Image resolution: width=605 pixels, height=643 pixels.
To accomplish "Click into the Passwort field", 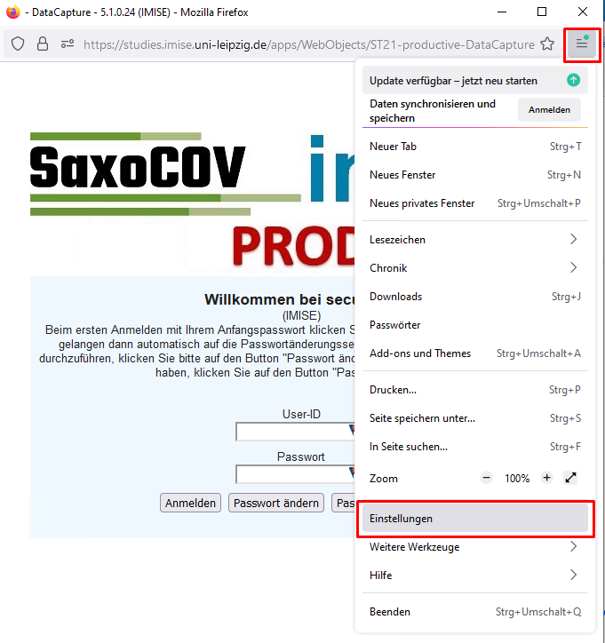I will coord(295,474).
